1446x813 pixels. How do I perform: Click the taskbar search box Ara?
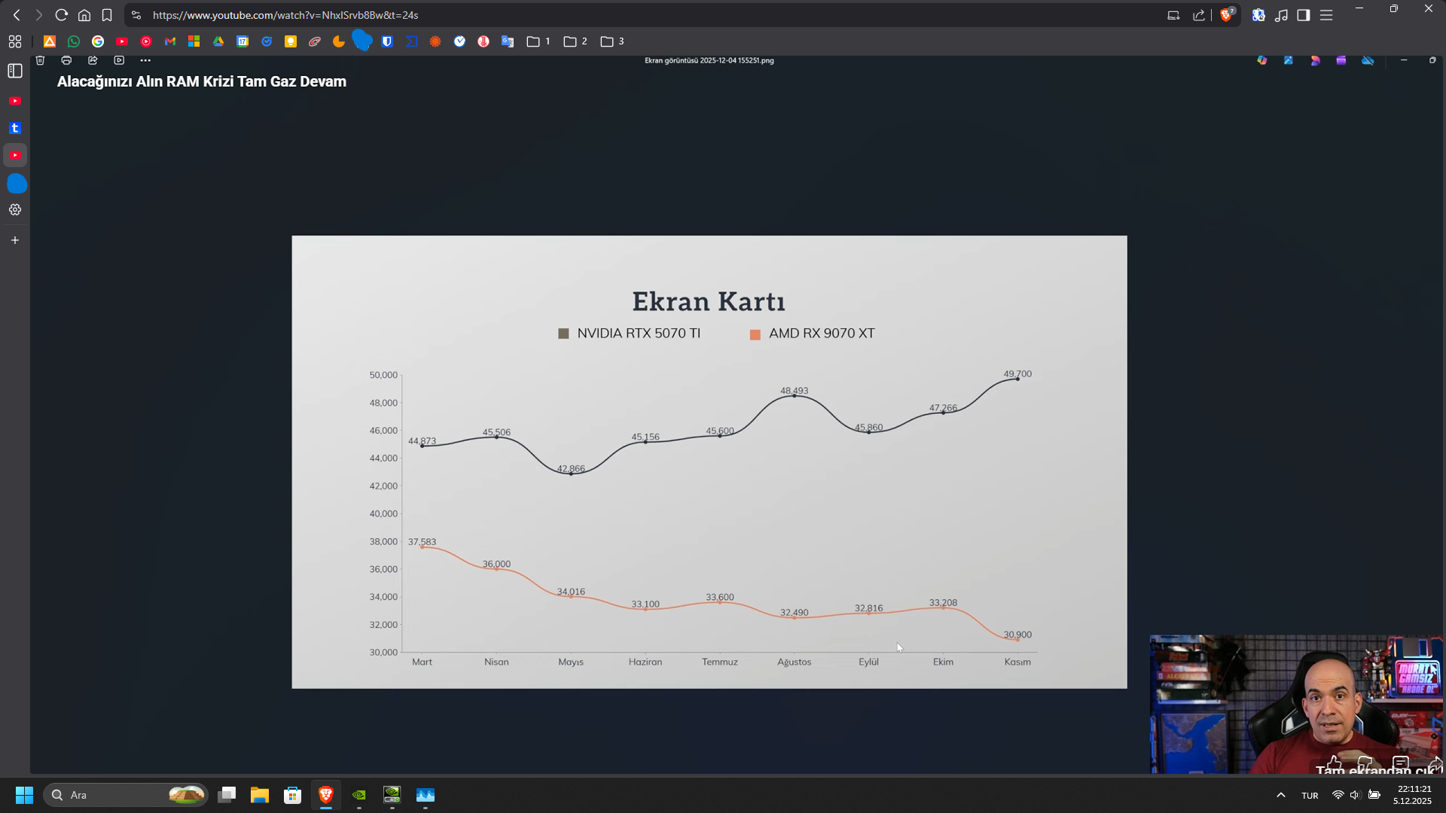click(x=125, y=795)
